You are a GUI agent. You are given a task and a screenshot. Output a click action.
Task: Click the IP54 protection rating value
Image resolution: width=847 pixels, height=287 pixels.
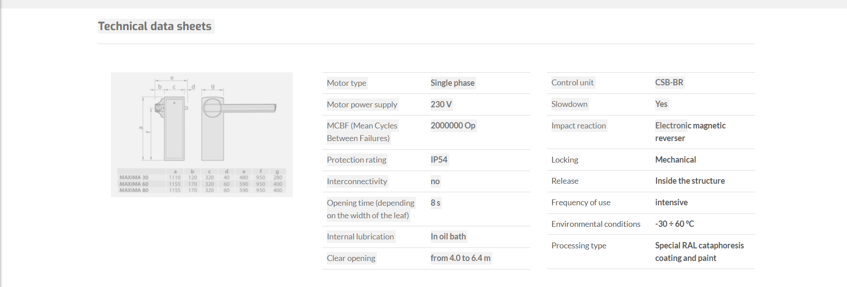(439, 160)
